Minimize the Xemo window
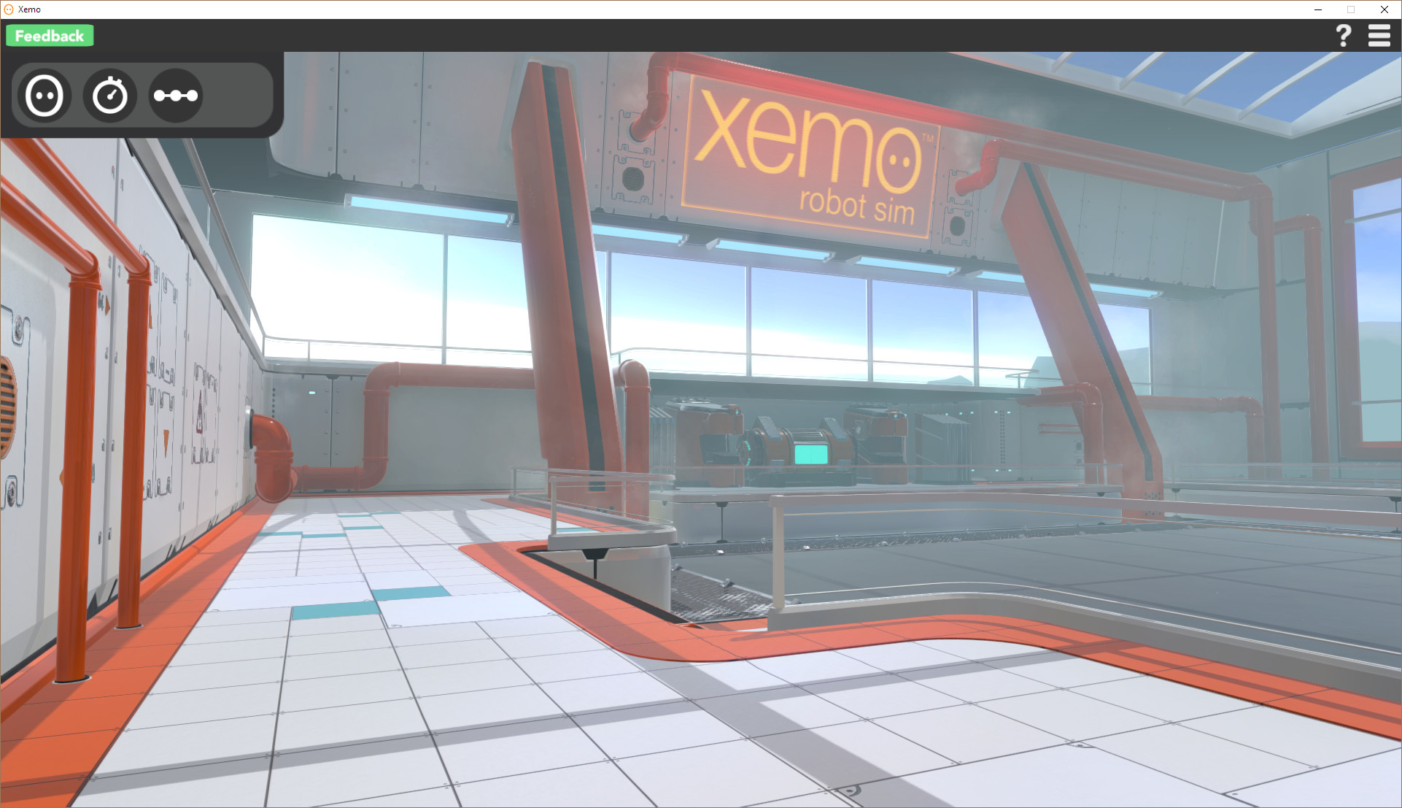 pyautogui.click(x=1317, y=9)
